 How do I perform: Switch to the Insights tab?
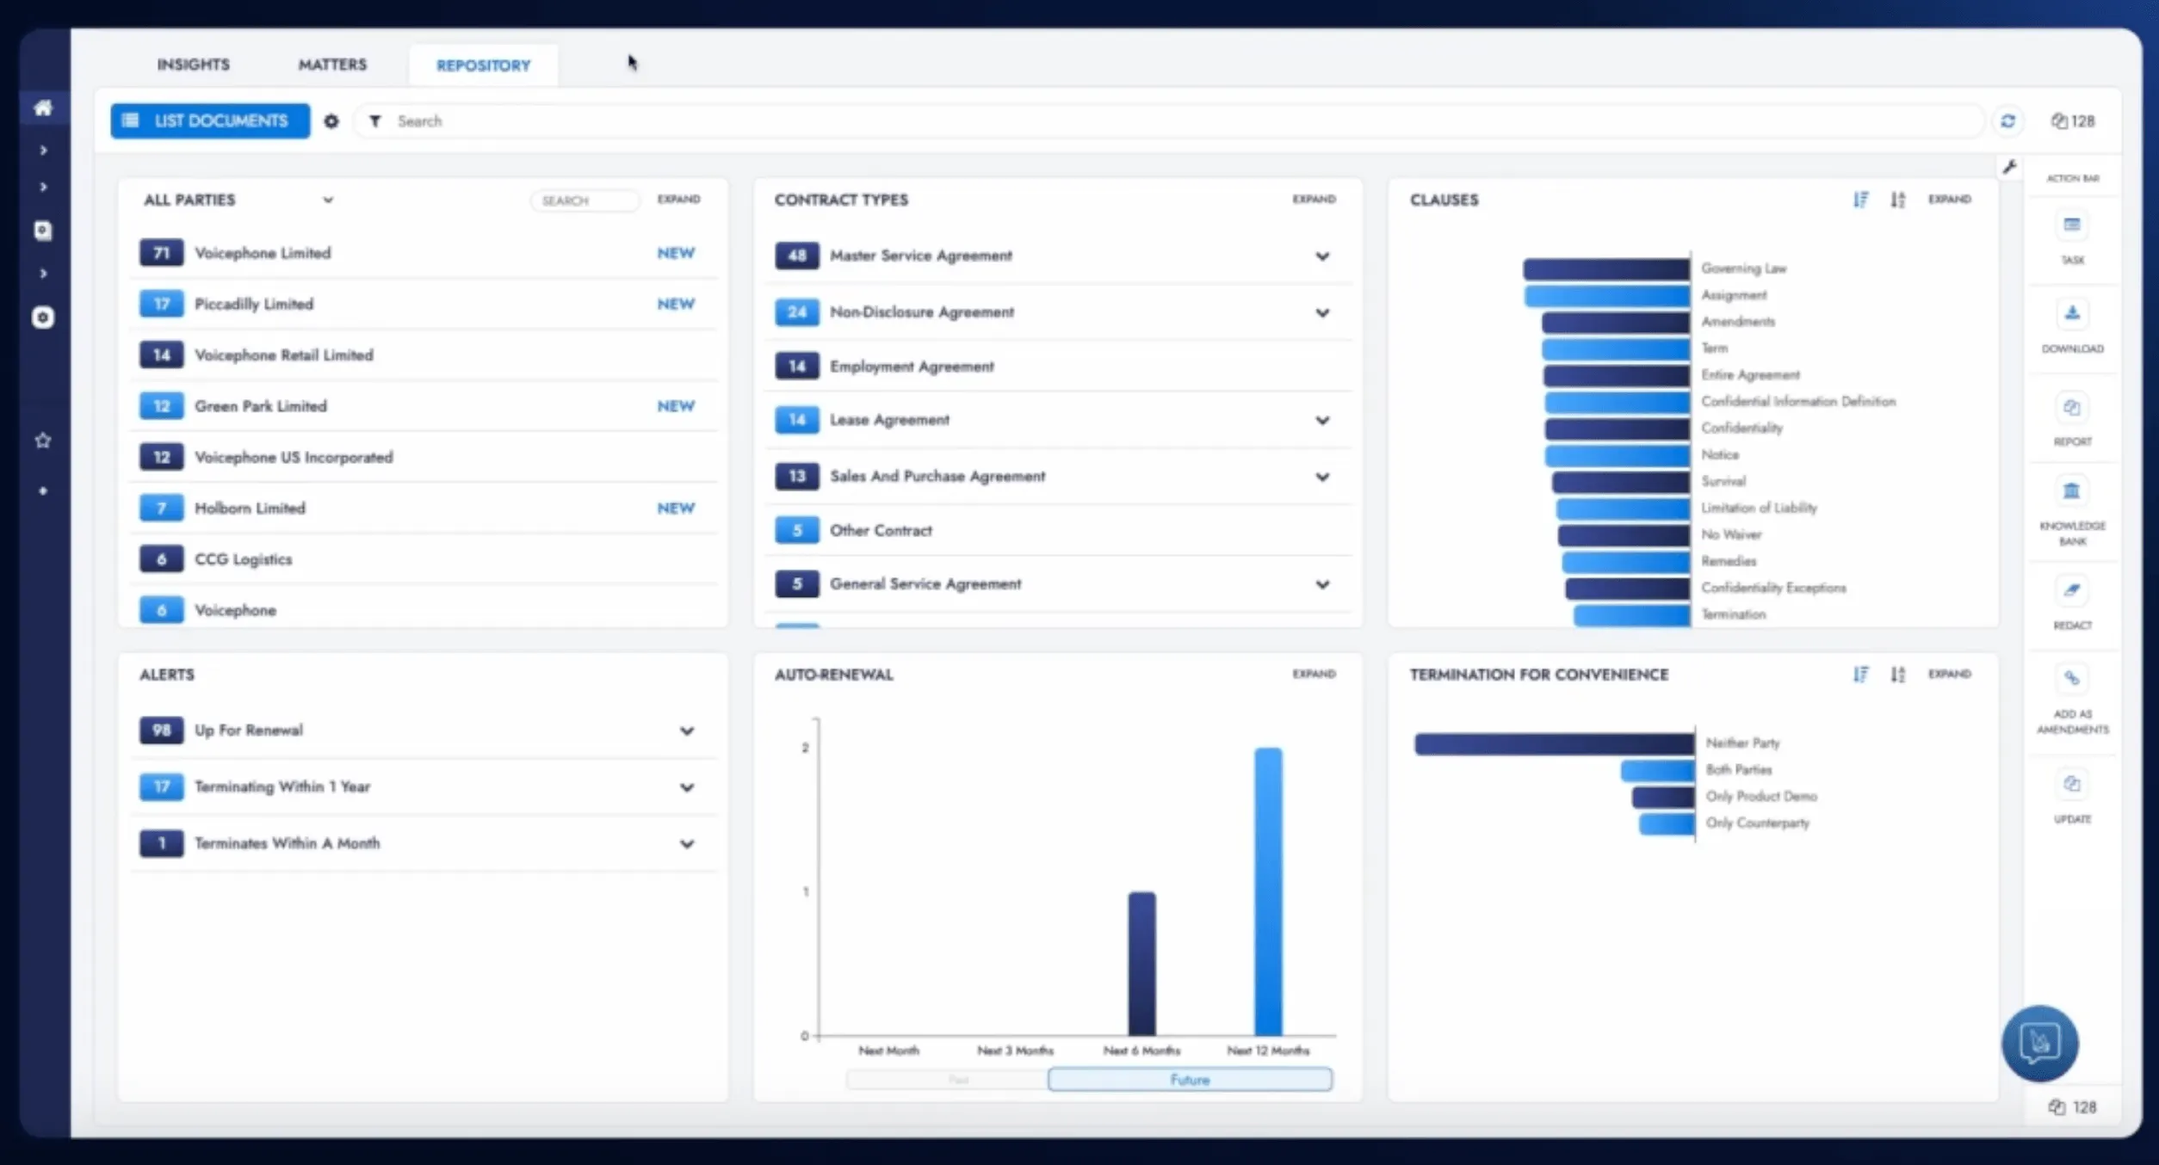[x=193, y=65]
